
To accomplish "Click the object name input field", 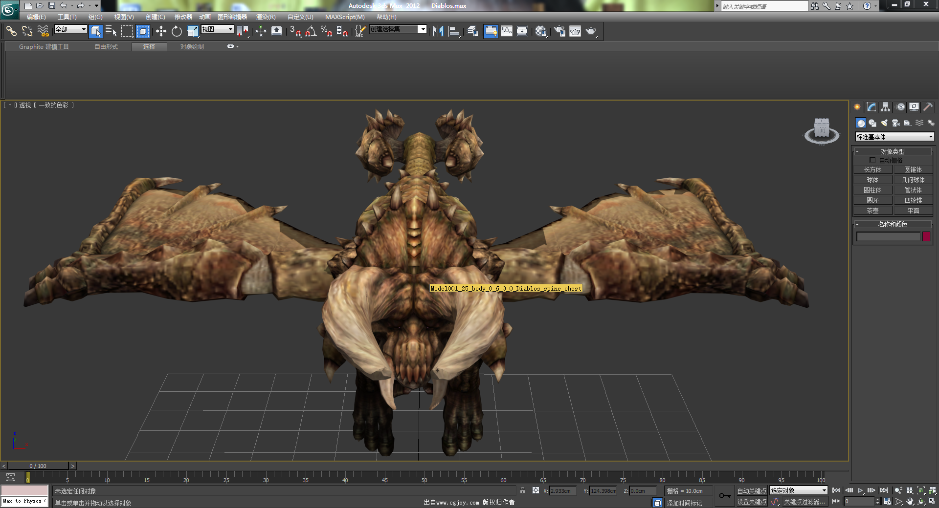I will click(x=888, y=236).
